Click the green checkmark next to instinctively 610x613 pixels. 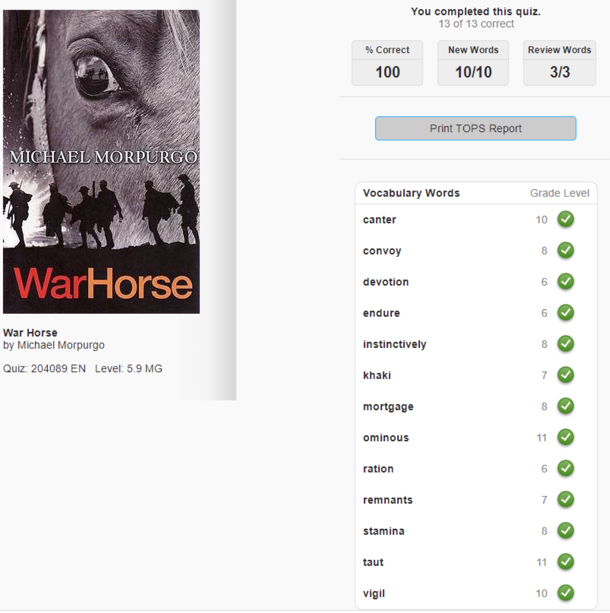point(566,344)
